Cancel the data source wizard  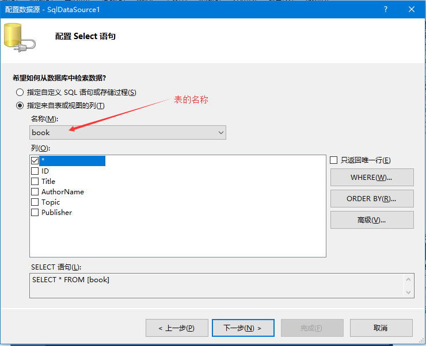pos(381,328)
